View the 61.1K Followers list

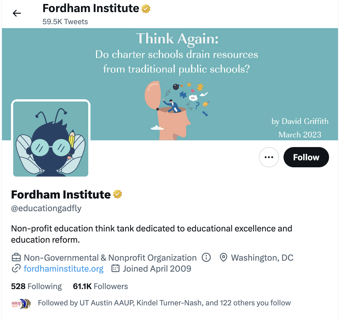coord(100,286)
